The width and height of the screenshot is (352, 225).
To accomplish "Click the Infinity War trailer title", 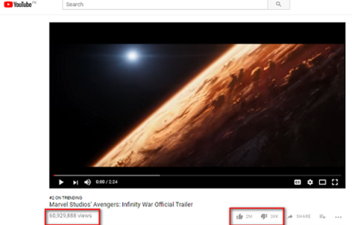I will (x=121, y=205).
